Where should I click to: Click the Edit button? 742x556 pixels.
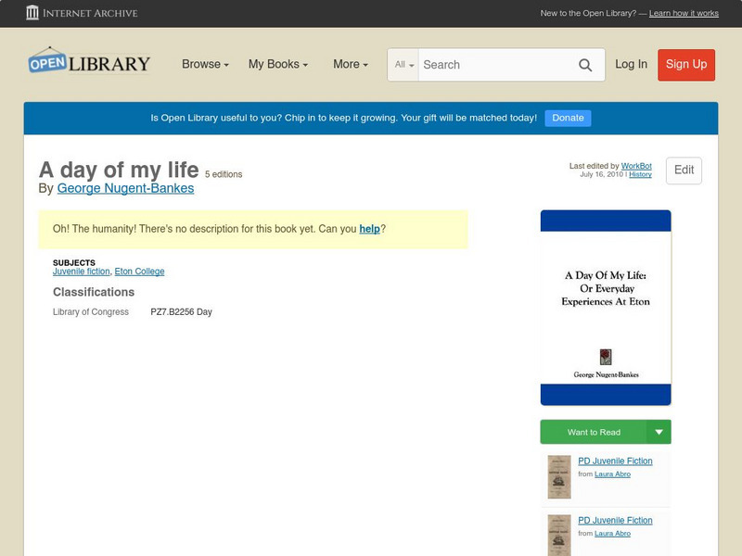click(x=683, y=171)
